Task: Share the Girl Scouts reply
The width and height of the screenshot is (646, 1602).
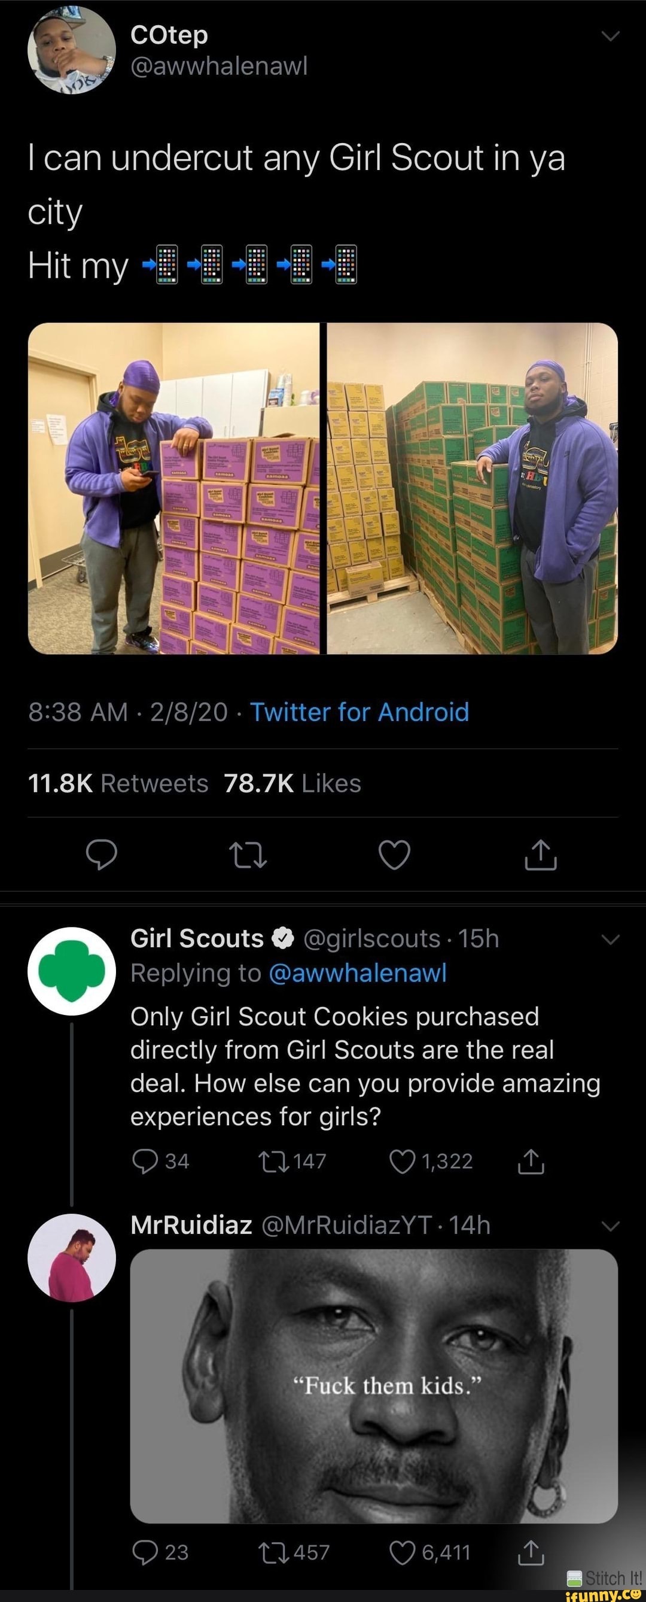Action: point(531,1161)
